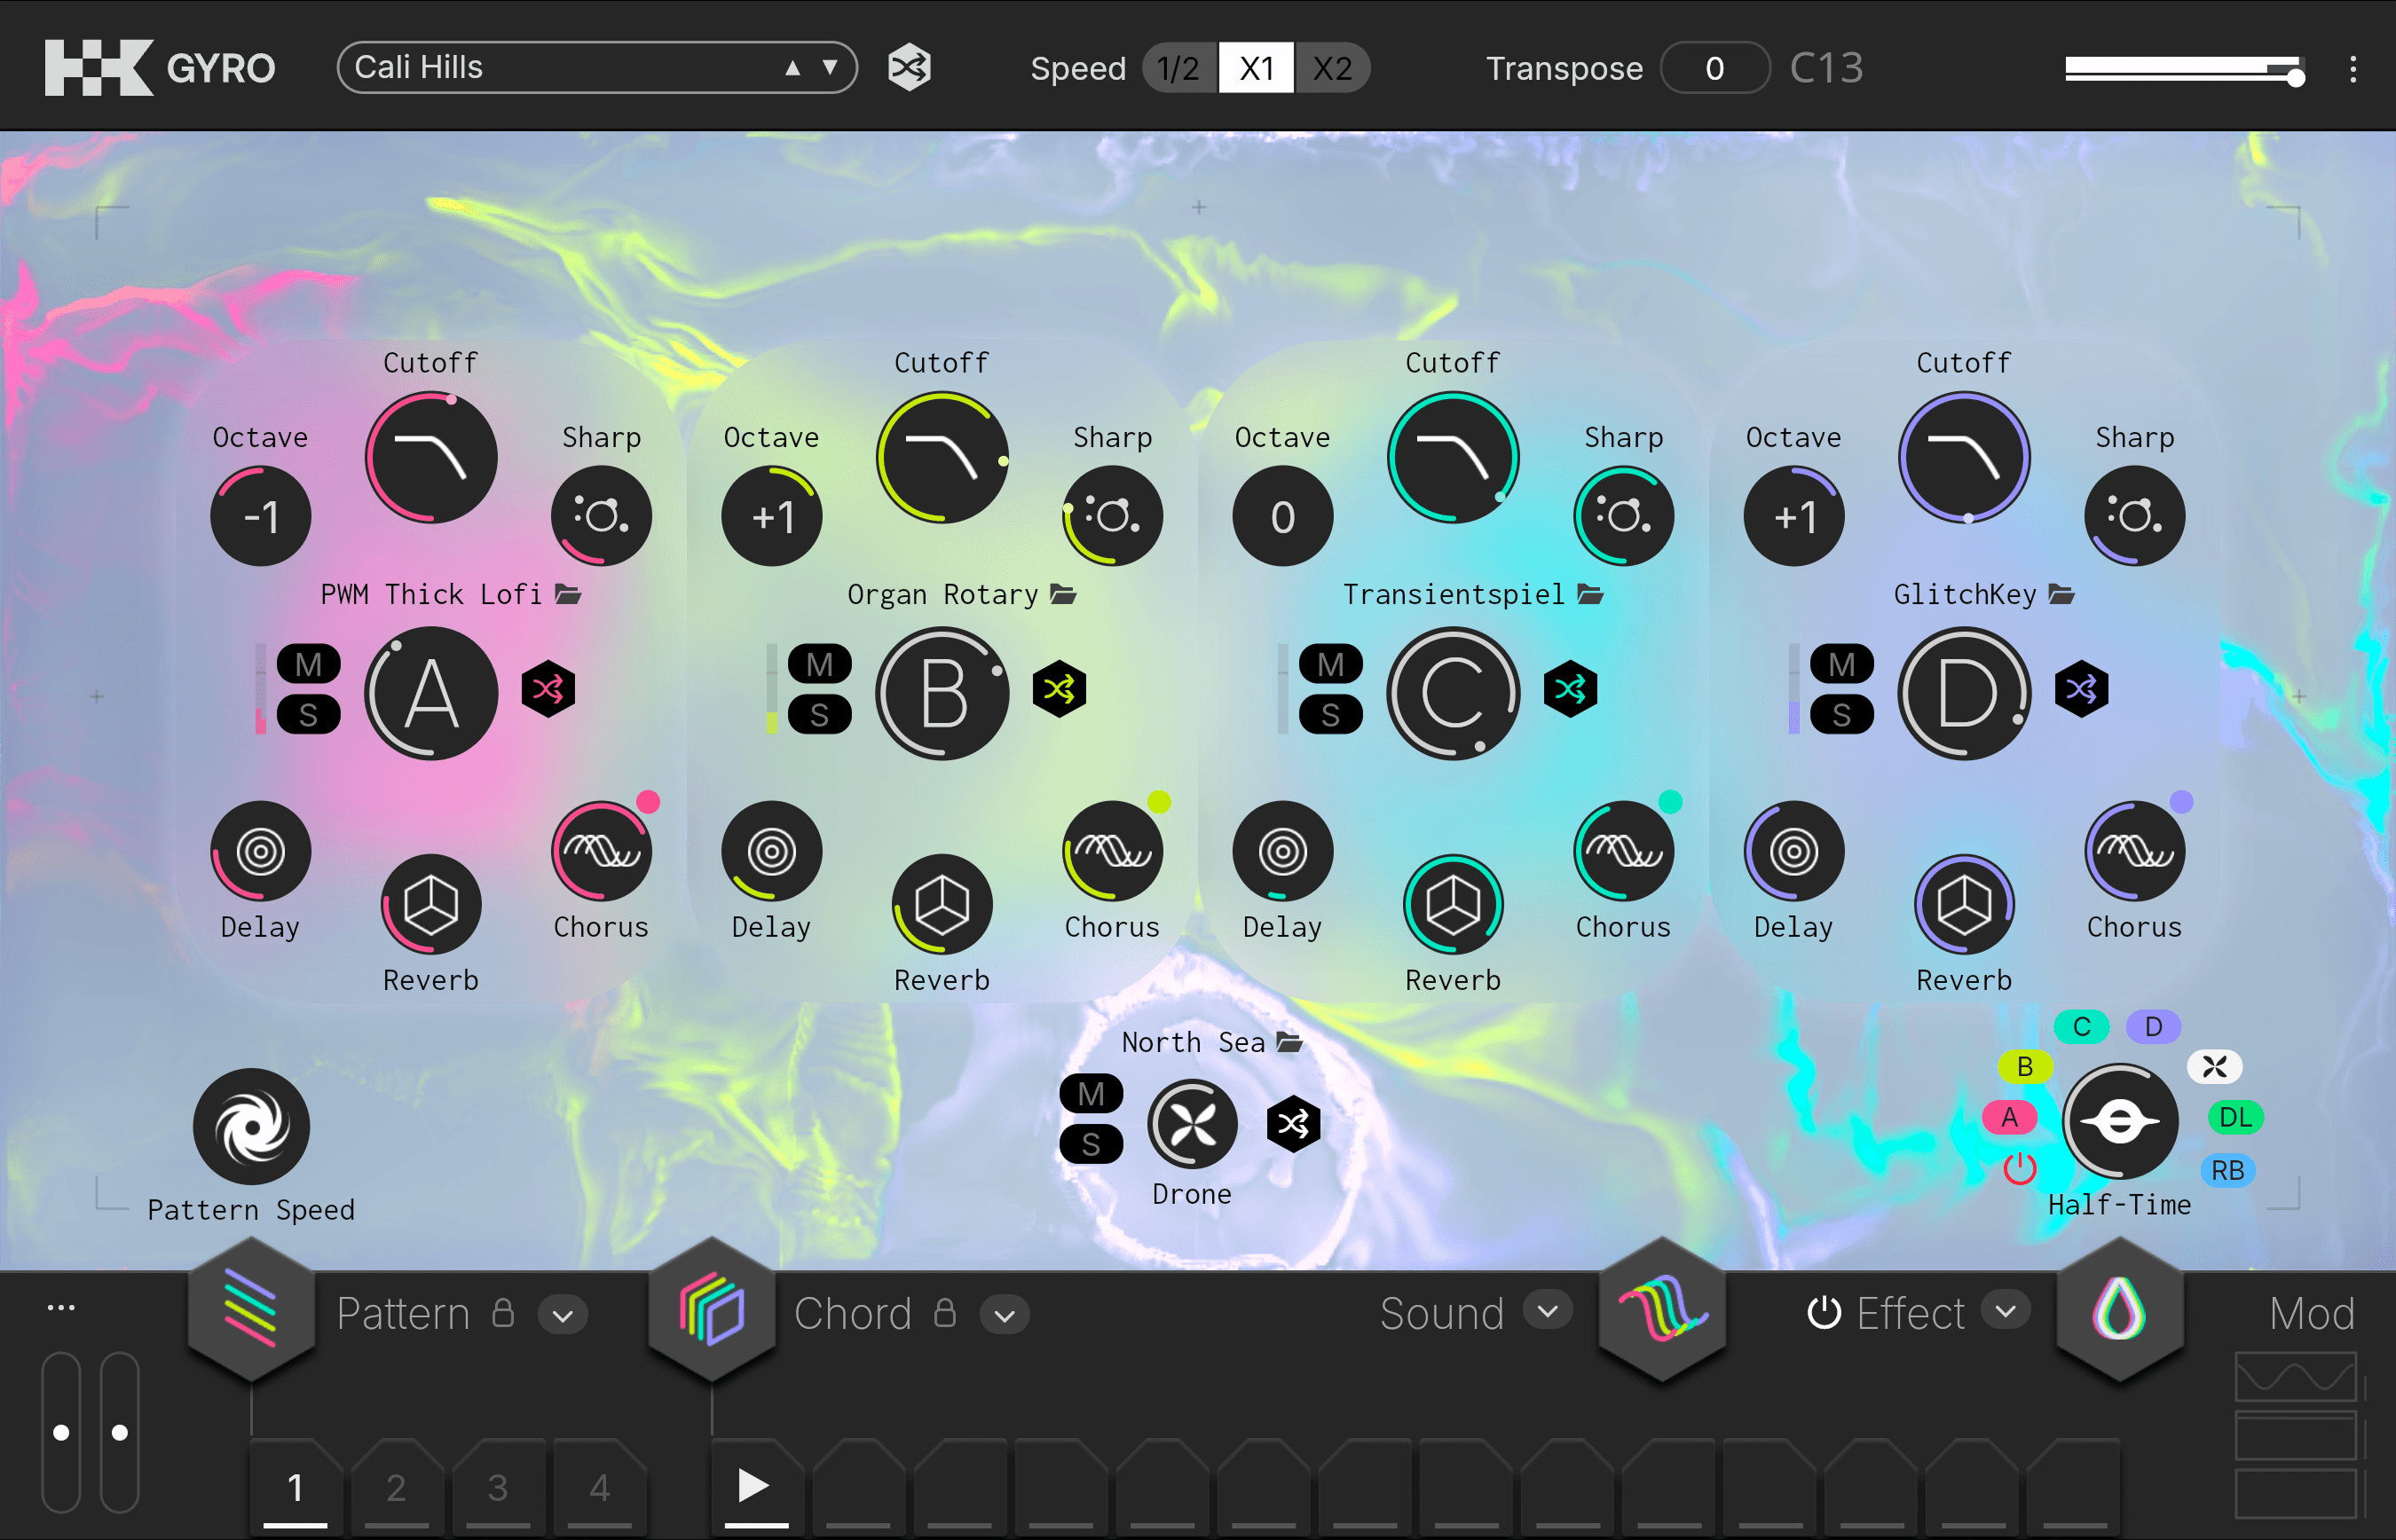Open the Mod tab
Viewport: 2396px width, 1540px height.
click(x=2311, y=1313)
